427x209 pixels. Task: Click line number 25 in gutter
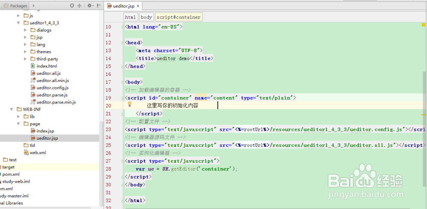pyautogui.click(x=108, y=145)
